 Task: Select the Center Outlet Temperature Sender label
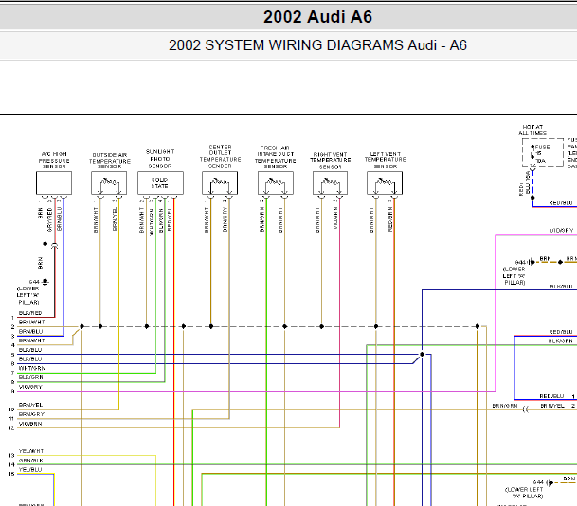point(220,157)
